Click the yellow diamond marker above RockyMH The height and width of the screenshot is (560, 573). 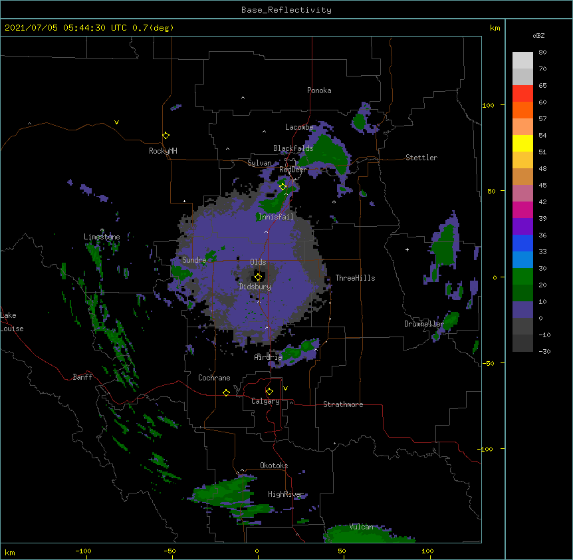coord(166,136)
